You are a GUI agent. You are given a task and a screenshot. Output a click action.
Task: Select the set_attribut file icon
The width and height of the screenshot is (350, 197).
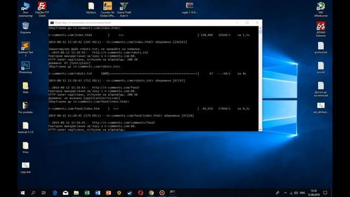click(321, 107)
